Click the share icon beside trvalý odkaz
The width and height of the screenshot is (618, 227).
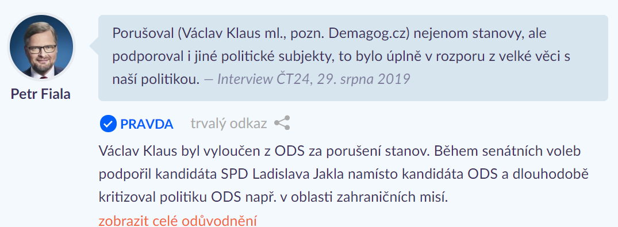[282, 124]
